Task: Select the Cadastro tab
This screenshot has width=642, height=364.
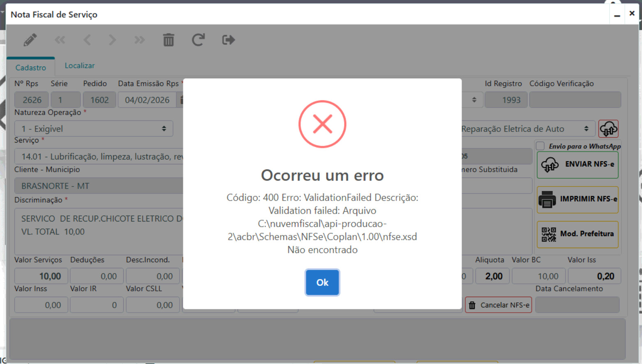Action: tap(31, 67)
